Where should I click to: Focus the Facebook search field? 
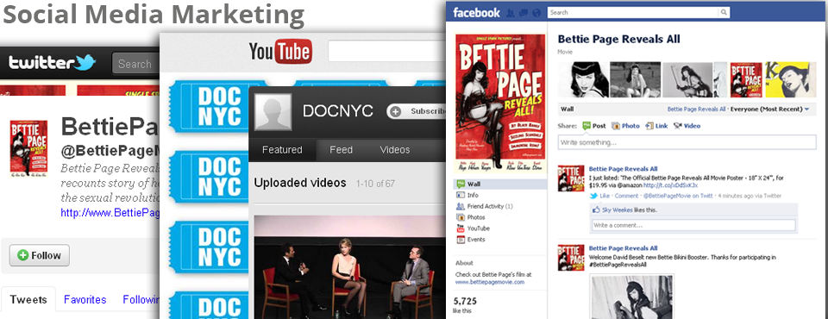[633, 12]
